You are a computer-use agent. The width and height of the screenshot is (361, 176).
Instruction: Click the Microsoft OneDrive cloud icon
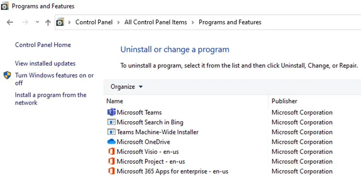(x=111, y=142)
